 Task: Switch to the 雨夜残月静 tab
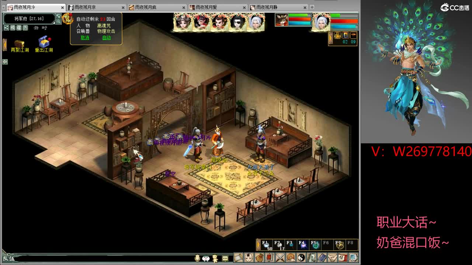tap(278, 7)
